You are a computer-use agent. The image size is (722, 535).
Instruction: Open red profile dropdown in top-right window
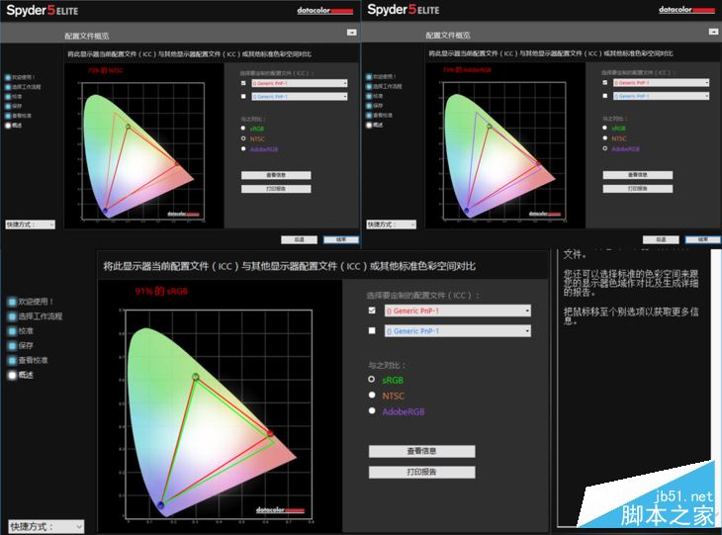coord(662,83)
